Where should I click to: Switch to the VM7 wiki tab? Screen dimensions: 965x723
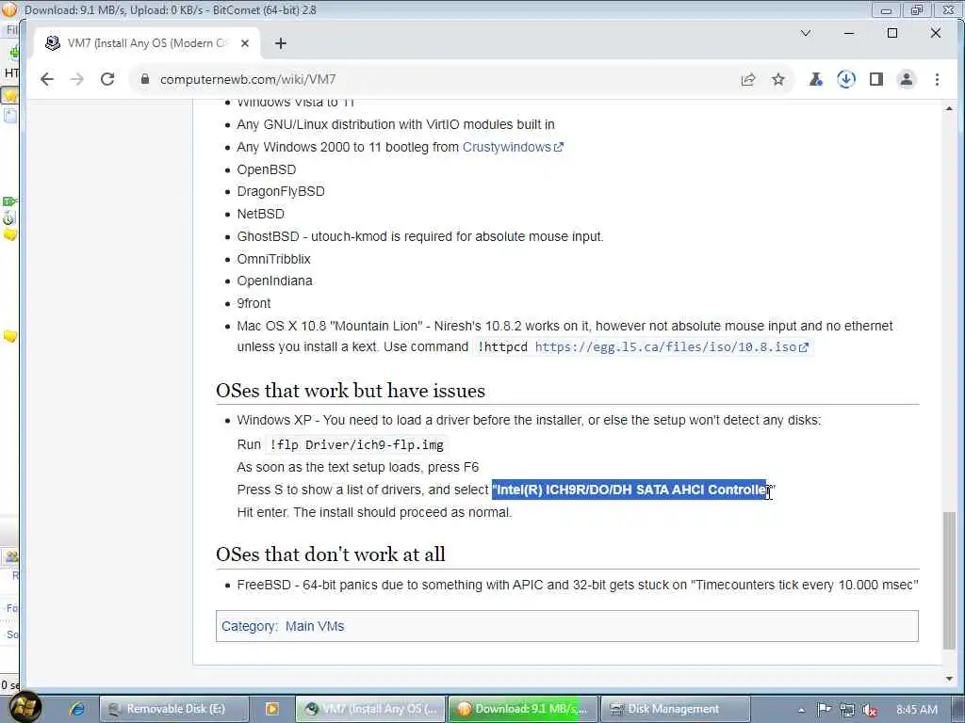point(148,43)
